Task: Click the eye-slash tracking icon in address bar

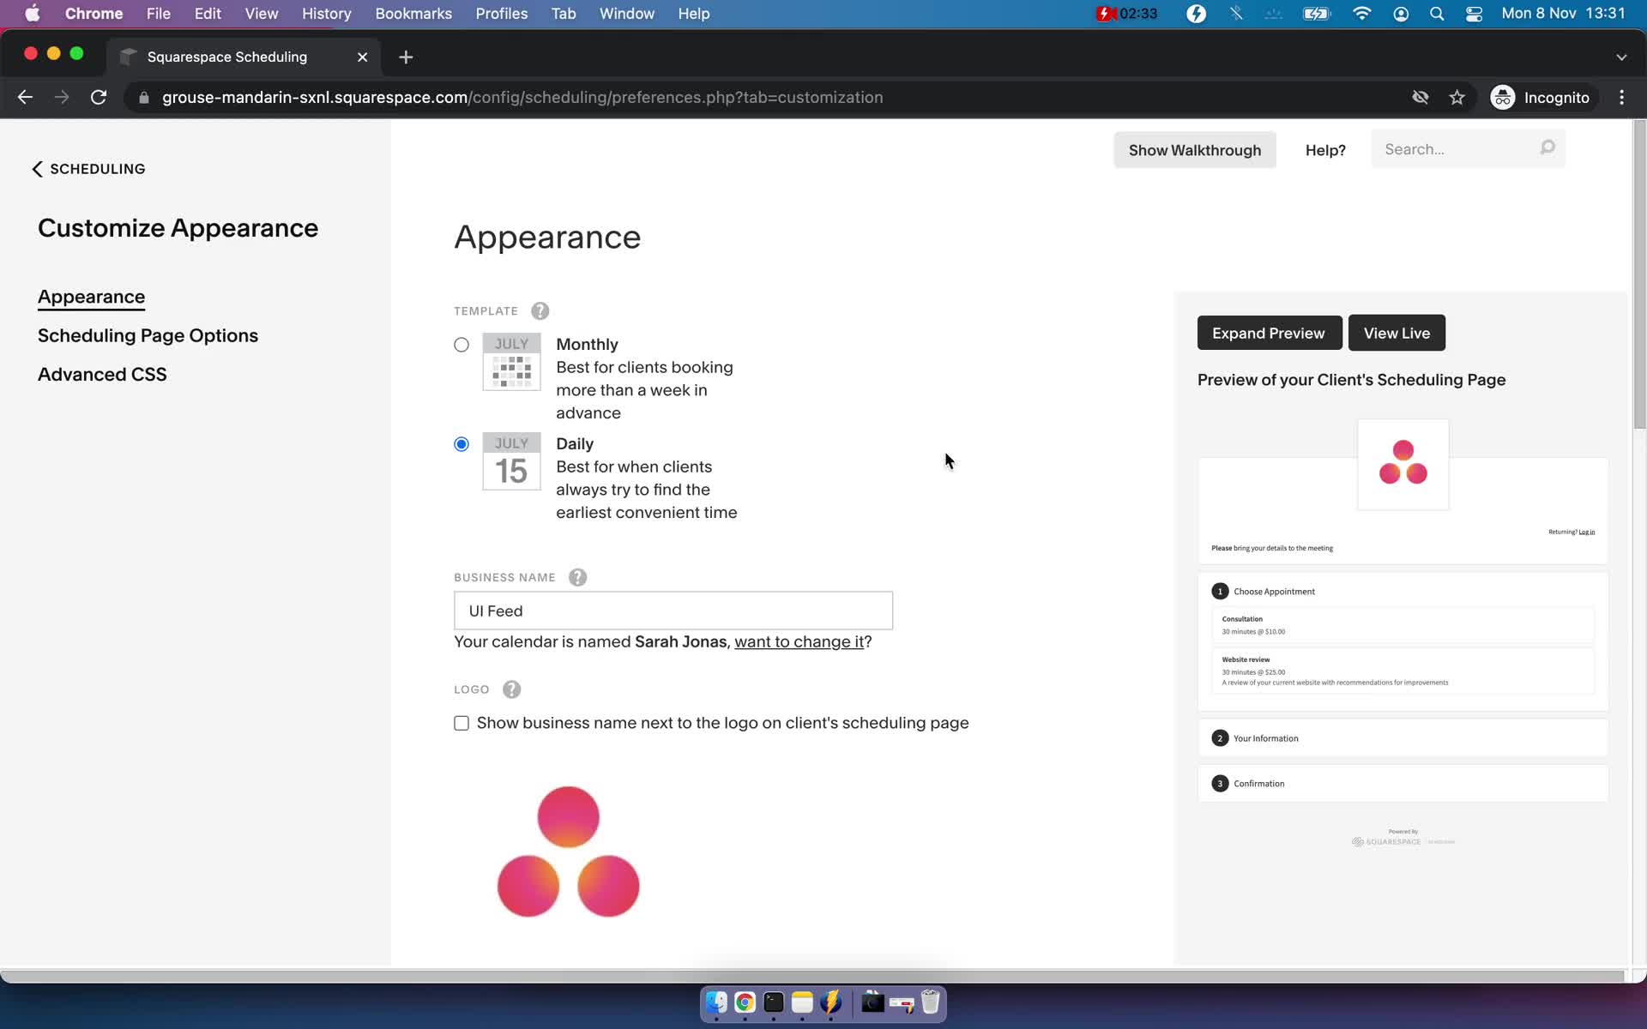Action: [x=1420, y=98]
